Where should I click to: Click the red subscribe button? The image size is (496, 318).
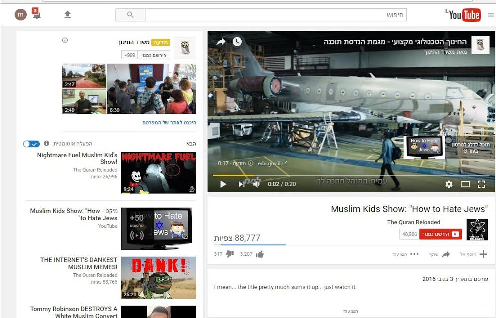tap(440, 234)
